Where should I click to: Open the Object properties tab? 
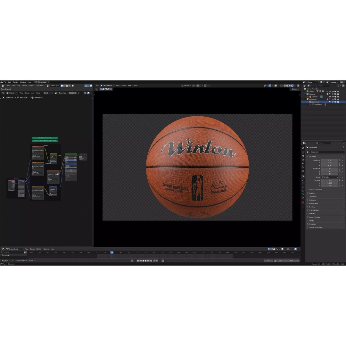tap(303, 176)
